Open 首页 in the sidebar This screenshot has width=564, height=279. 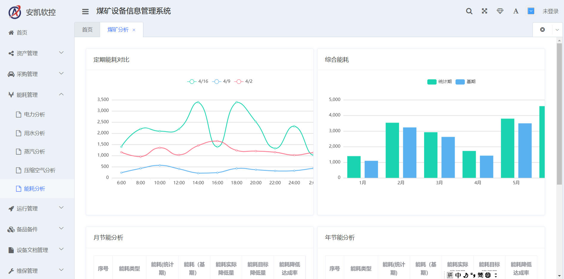37,32
